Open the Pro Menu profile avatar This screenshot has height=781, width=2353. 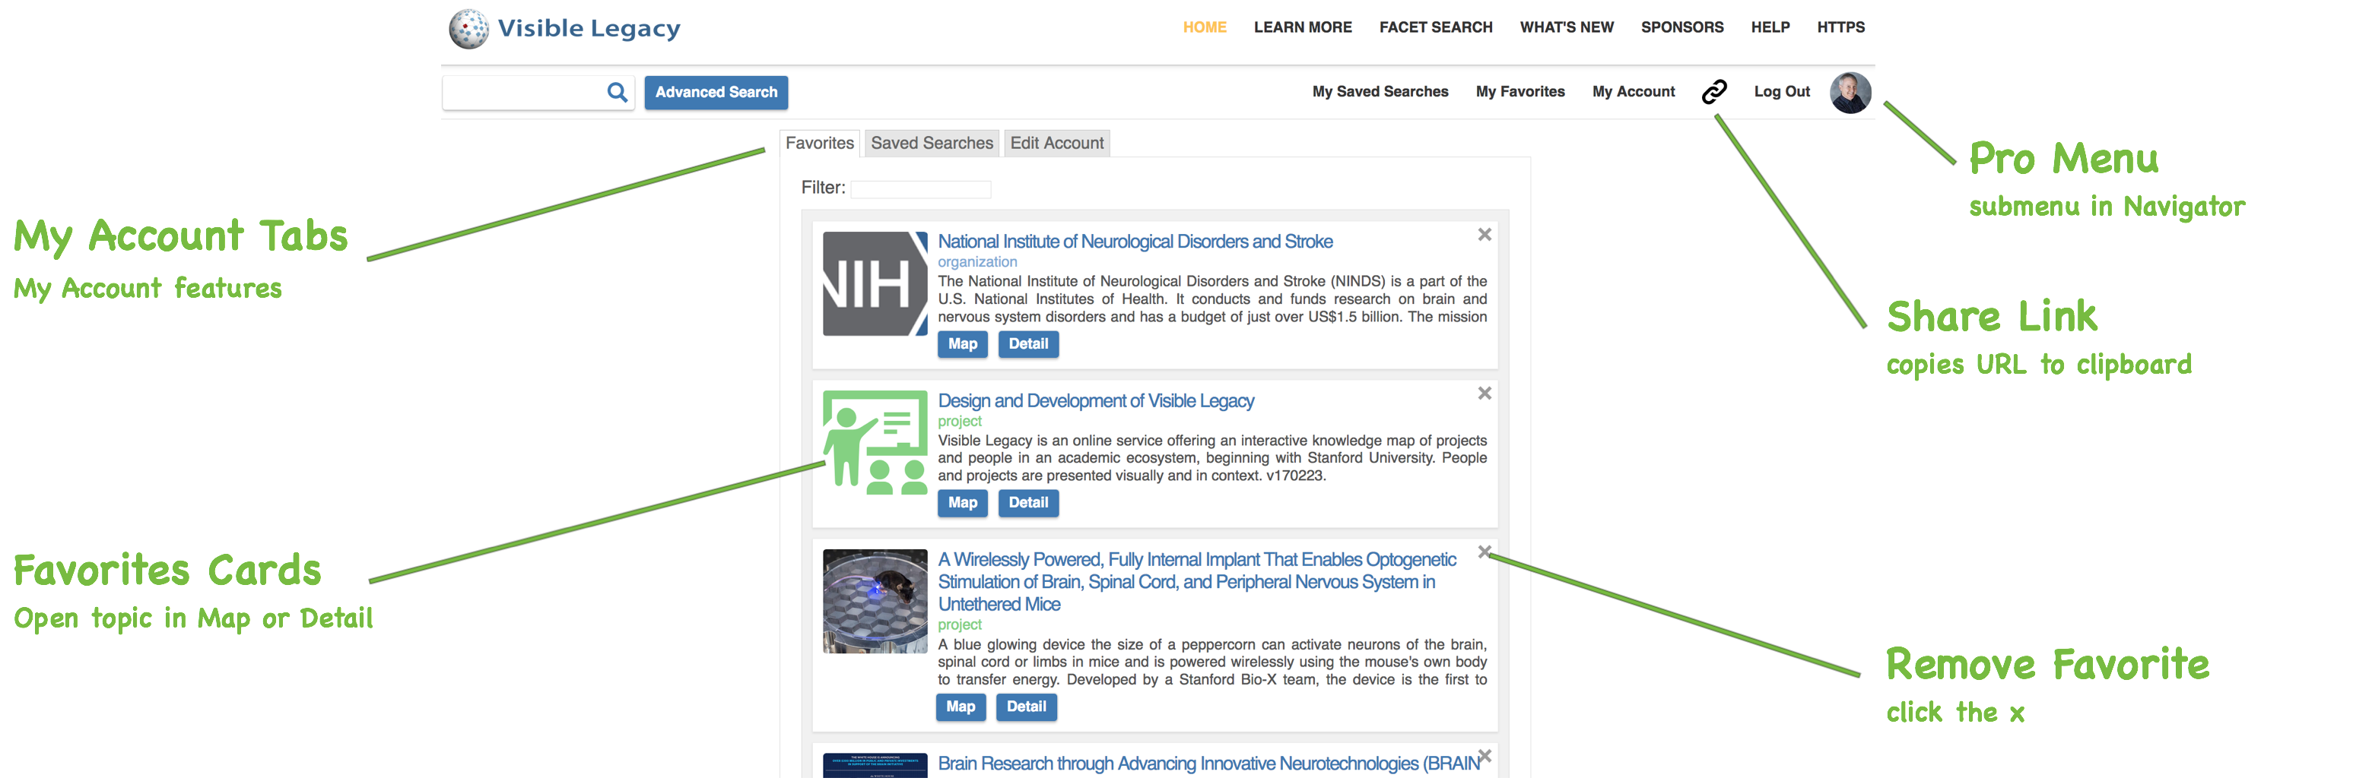(x=1850, y=92)
